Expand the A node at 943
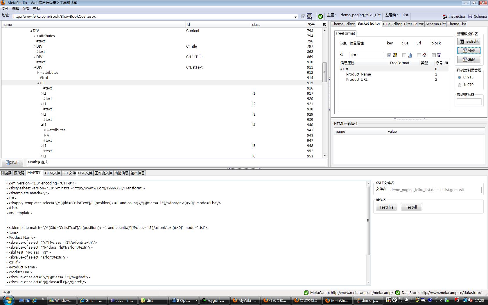 45,135
